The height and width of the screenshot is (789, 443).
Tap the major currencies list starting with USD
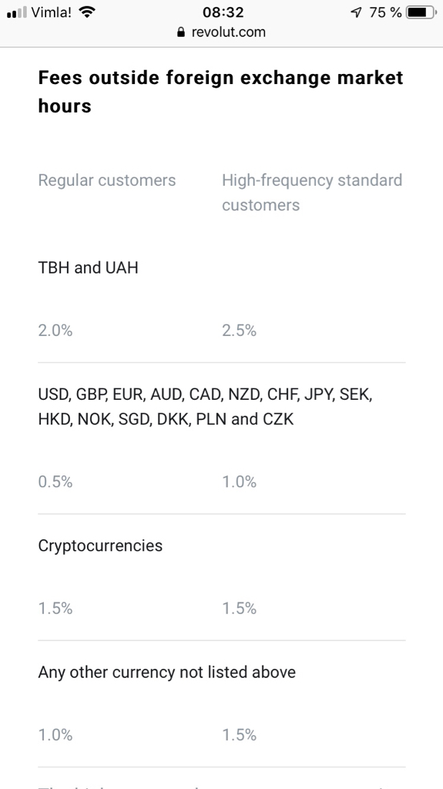pos(206,407)
